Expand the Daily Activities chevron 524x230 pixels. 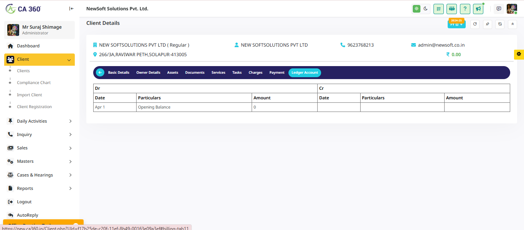click(70, 121)
